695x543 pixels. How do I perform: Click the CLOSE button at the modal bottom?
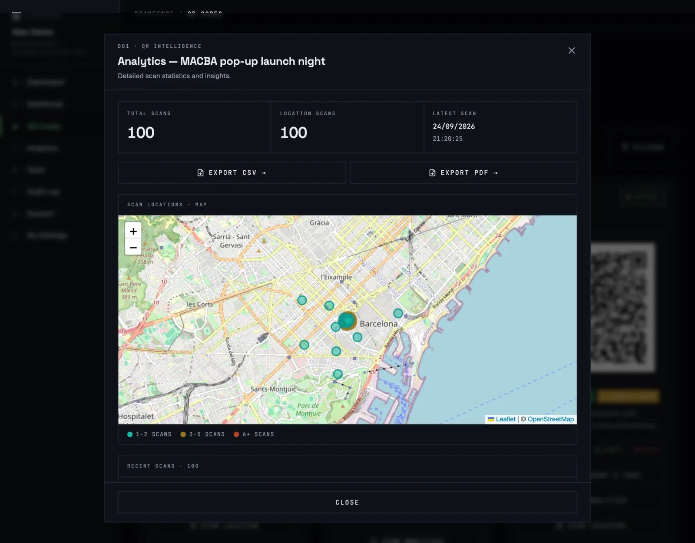(347, 502)
